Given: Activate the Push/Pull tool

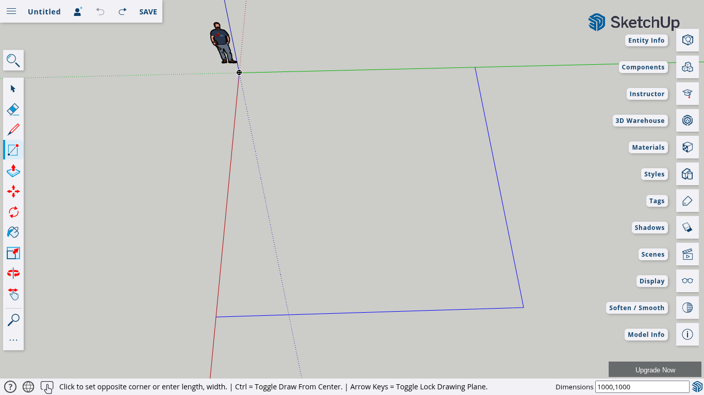Looking at the screenshot, I should (13, 171).
